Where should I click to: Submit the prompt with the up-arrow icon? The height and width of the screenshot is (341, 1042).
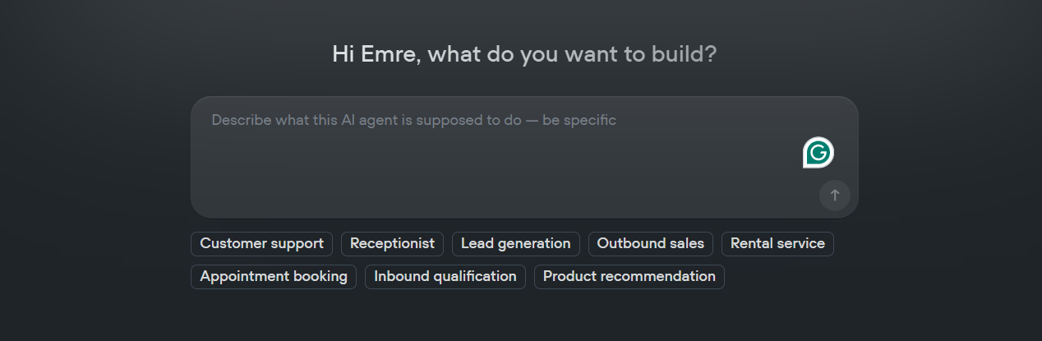(834, 196)
